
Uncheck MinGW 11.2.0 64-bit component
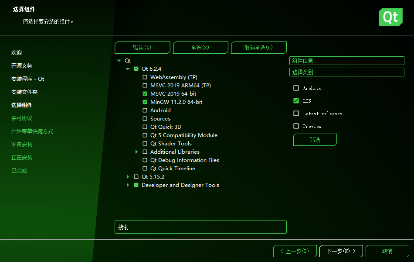click(x=145, y=102)
